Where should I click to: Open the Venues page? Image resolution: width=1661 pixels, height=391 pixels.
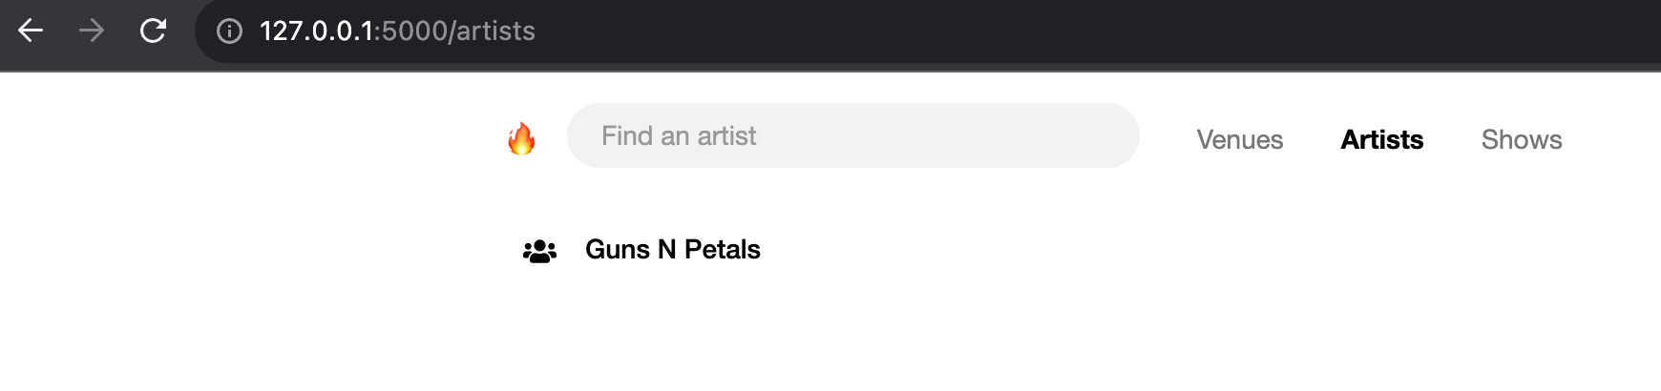[1239, 139]
